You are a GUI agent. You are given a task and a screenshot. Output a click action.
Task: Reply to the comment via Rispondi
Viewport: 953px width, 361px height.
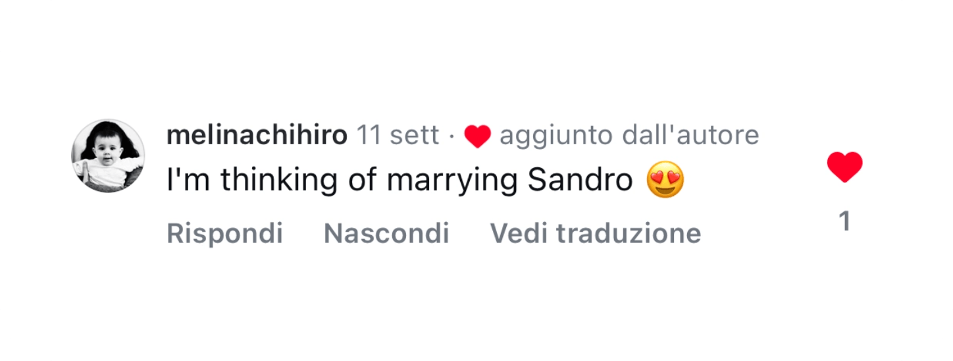point(224,233)
